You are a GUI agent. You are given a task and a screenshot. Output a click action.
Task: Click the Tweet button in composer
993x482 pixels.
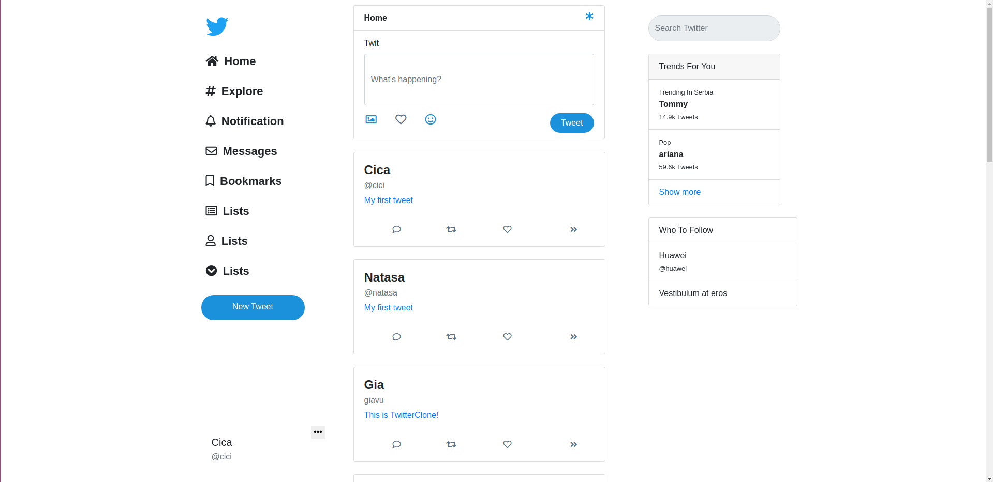click(x=571, y=123)
